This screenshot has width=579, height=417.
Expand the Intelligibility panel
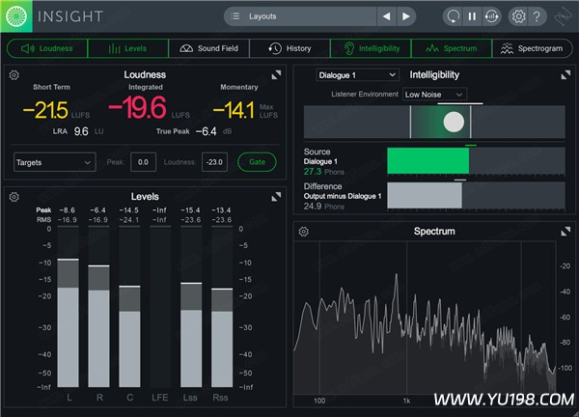(x=565, y=75)
